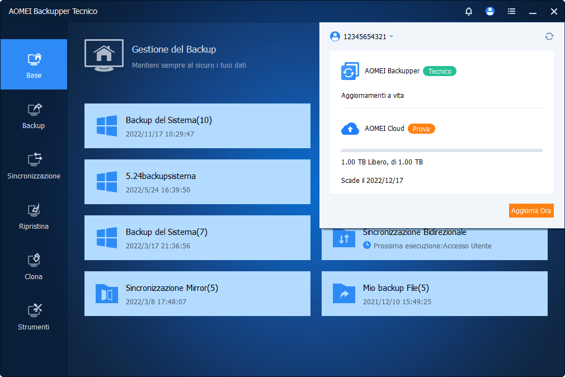Click the text Prossima esecuzione:Accesso Utente
This screenshot has width=565, height=377.
click(x=432, y=246)
